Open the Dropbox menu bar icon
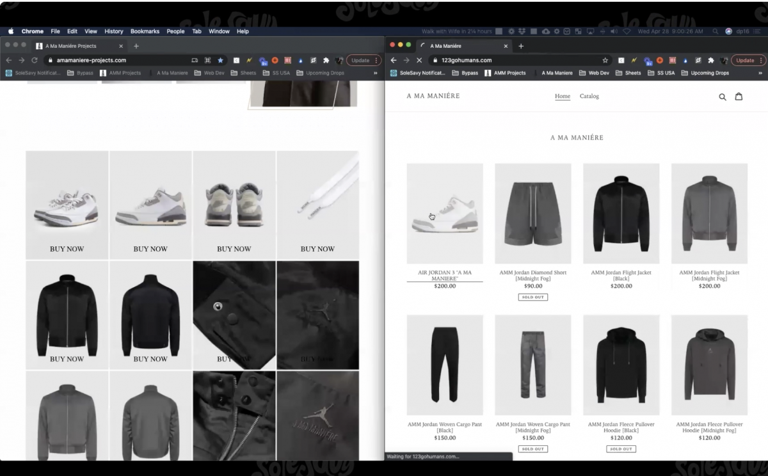 tap(522, 31)
